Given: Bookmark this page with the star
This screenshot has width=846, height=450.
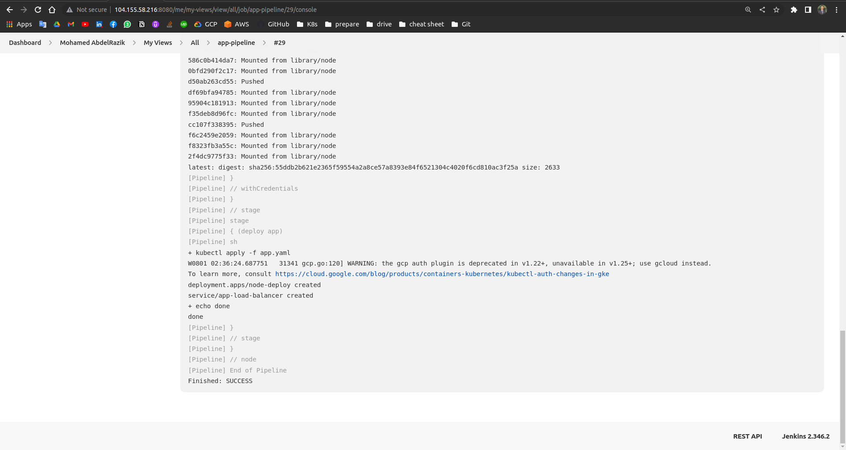Looking at the screenshot, I should (776, 10).
